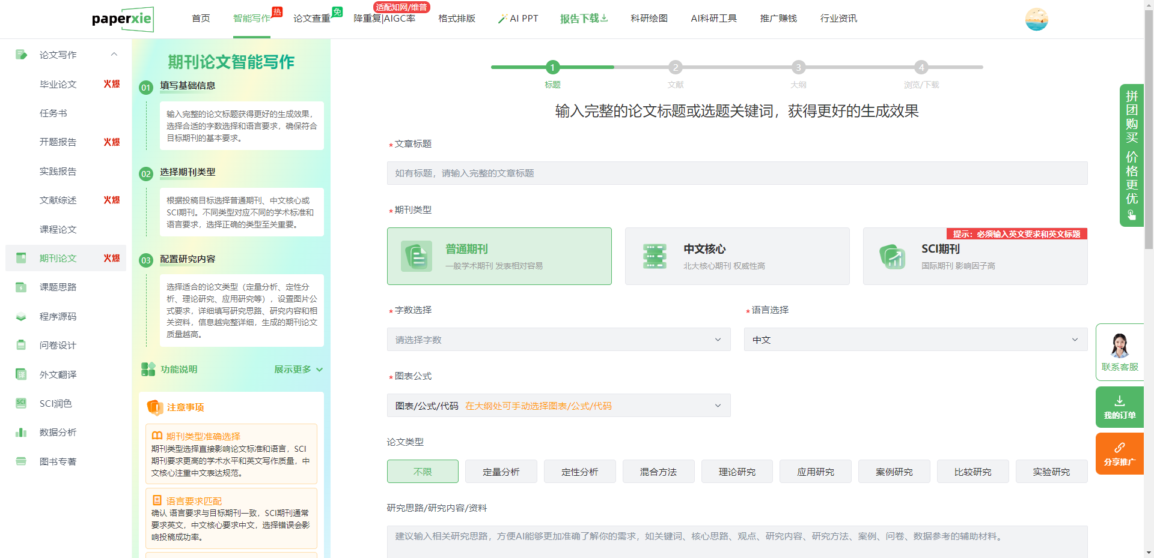Choose the SCI期刊 journal type option
Image resolution: width=1154 pixels, height=558 pixels.
pyautogui.click(x=974, y=257)
